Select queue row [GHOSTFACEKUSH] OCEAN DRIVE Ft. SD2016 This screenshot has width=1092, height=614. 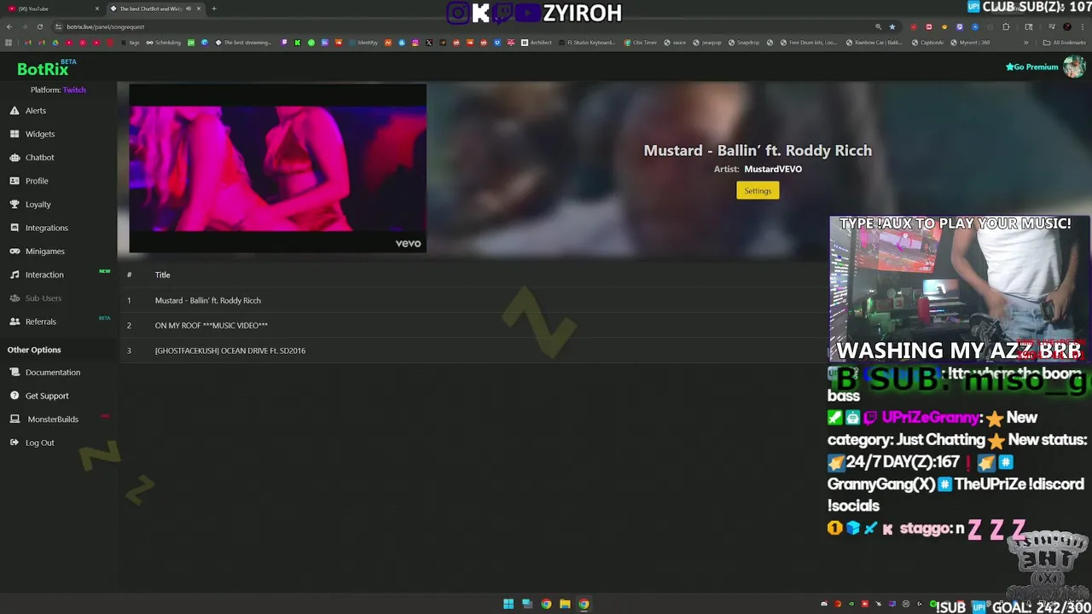[473, 350]
